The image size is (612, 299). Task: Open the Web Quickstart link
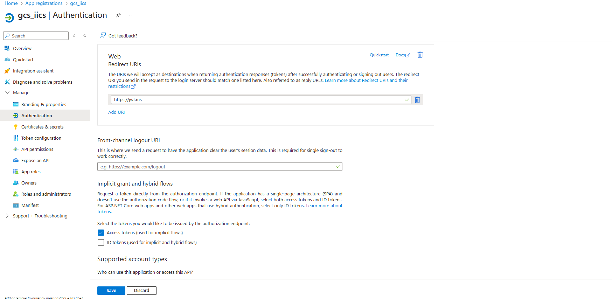pos(379,55)
